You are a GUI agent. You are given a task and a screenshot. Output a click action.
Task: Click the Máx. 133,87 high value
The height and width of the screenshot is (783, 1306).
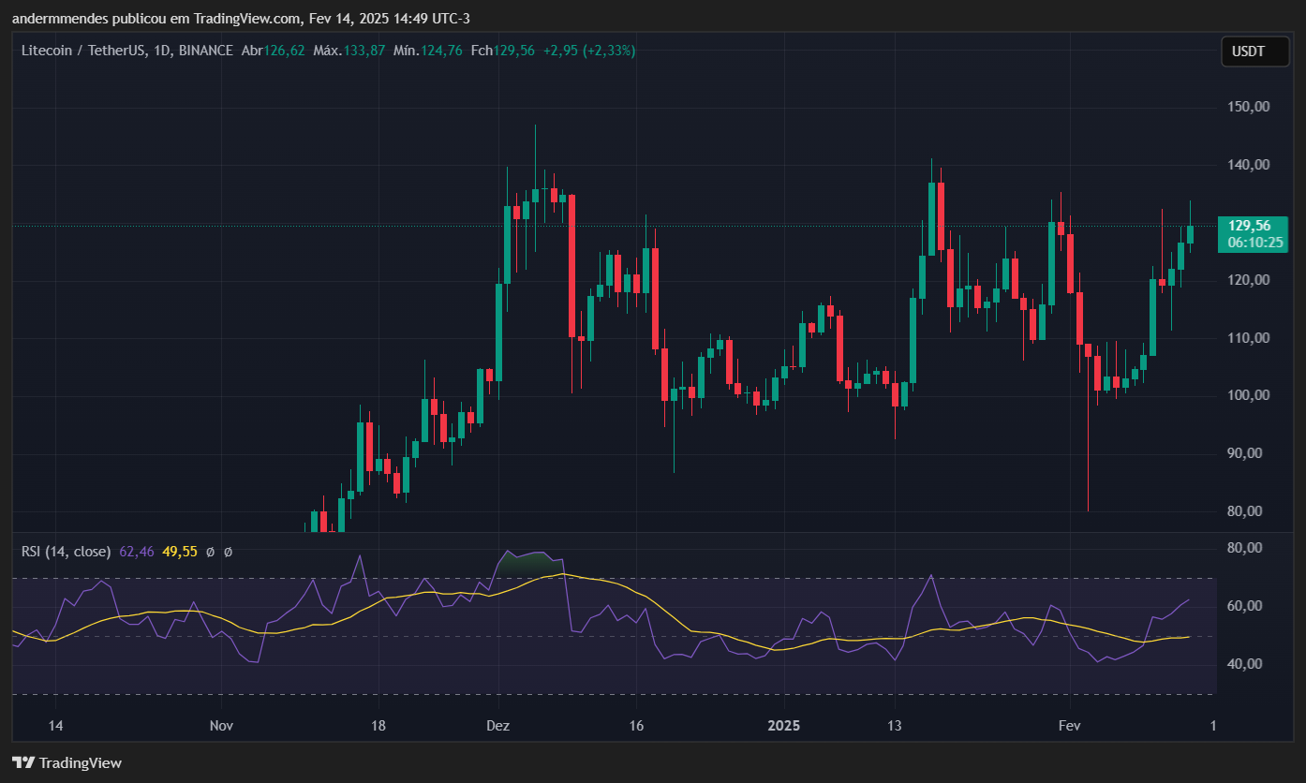(349, 51)
